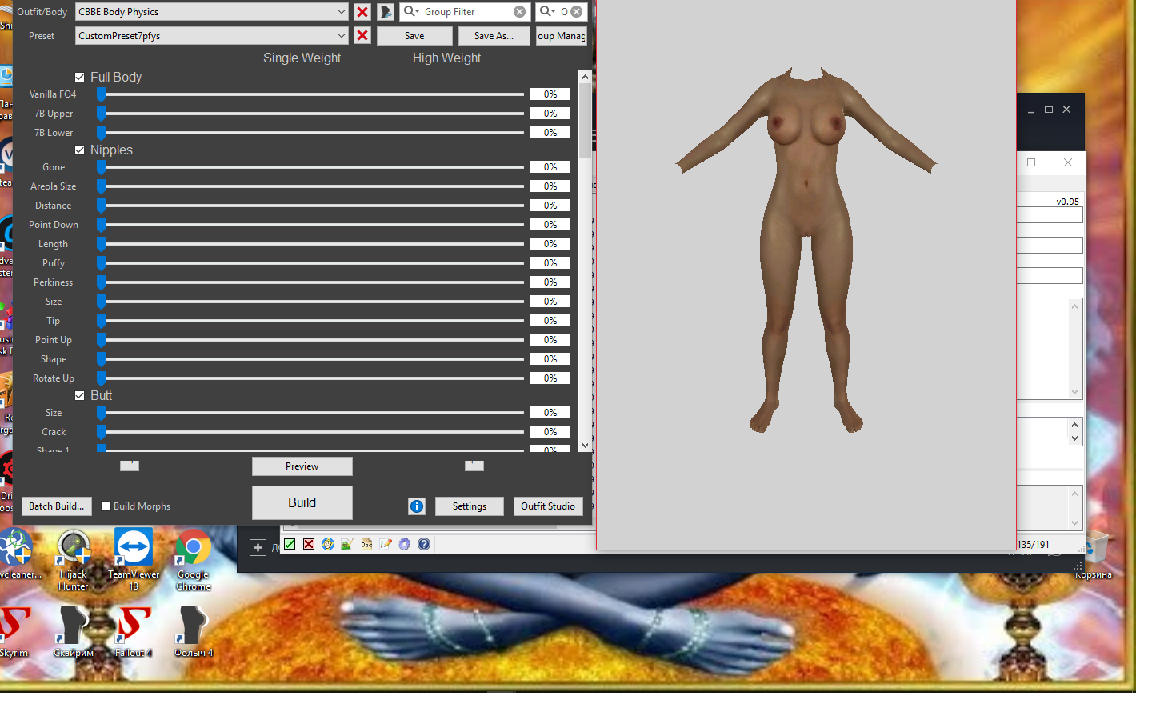The width and height of the screenshot is (1152, 720).
Task: Expand the Outfit/Body dropdown list
Action: [342, 12]
